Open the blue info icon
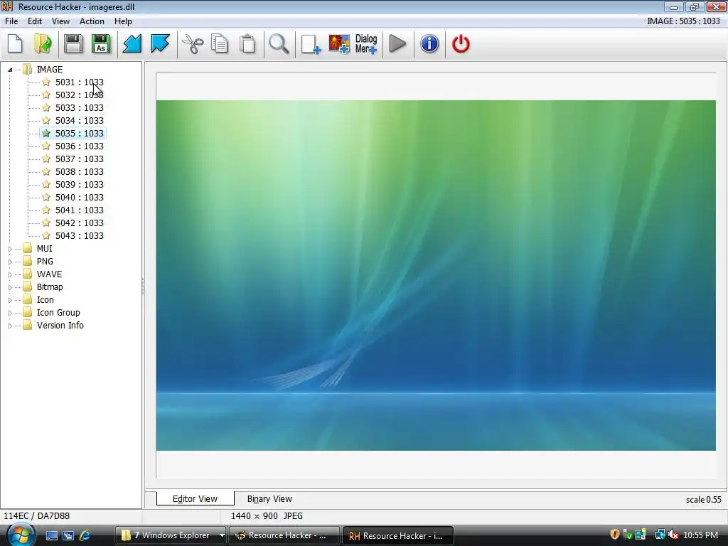The height and width of the screenshot is (546, 728). pos(429,44)
